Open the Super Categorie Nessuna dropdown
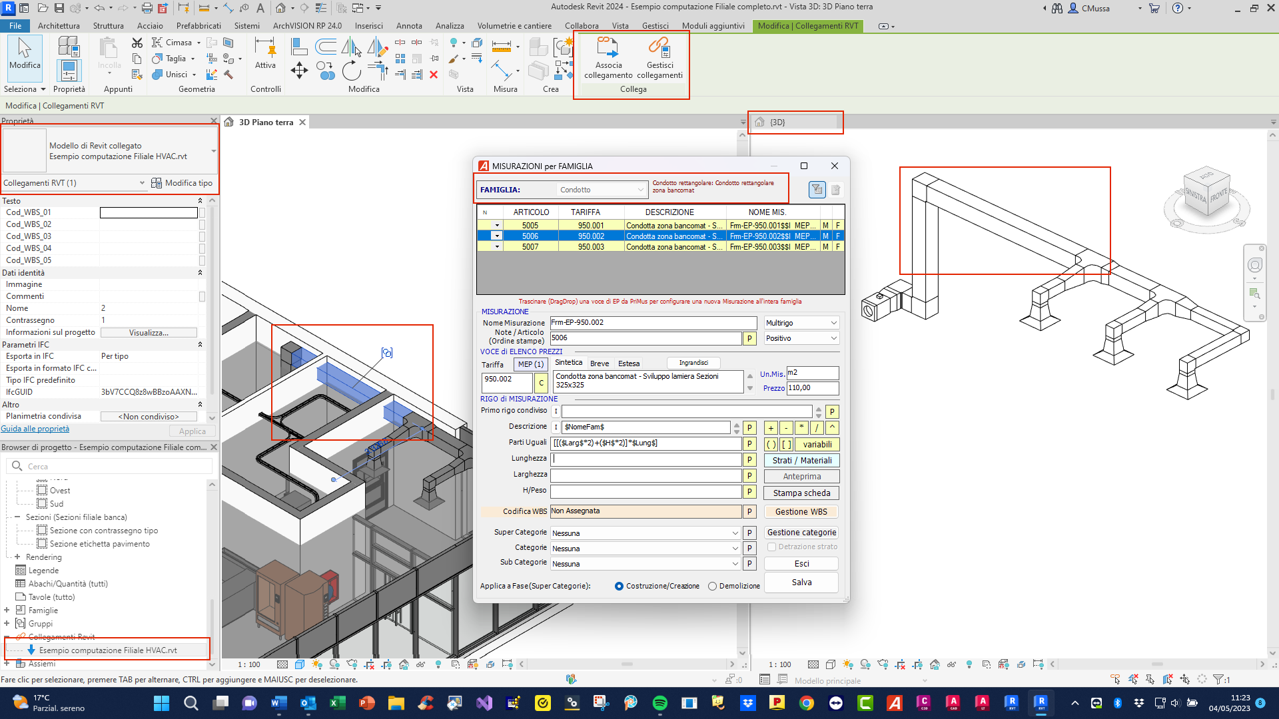Viewport: 1279px width, 719px height. pyautogui.click(x=645, y=533)
